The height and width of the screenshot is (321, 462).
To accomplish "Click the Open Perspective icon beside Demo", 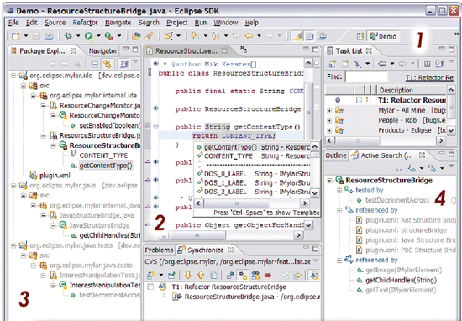I will (360, 36).
